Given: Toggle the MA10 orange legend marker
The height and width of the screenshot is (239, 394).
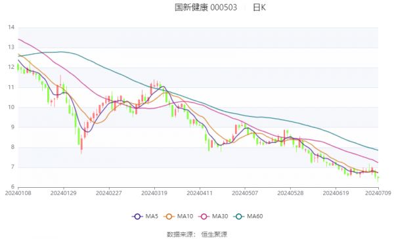Looking at the screenshot, I should pyautogui.click(x=169, y=217).
